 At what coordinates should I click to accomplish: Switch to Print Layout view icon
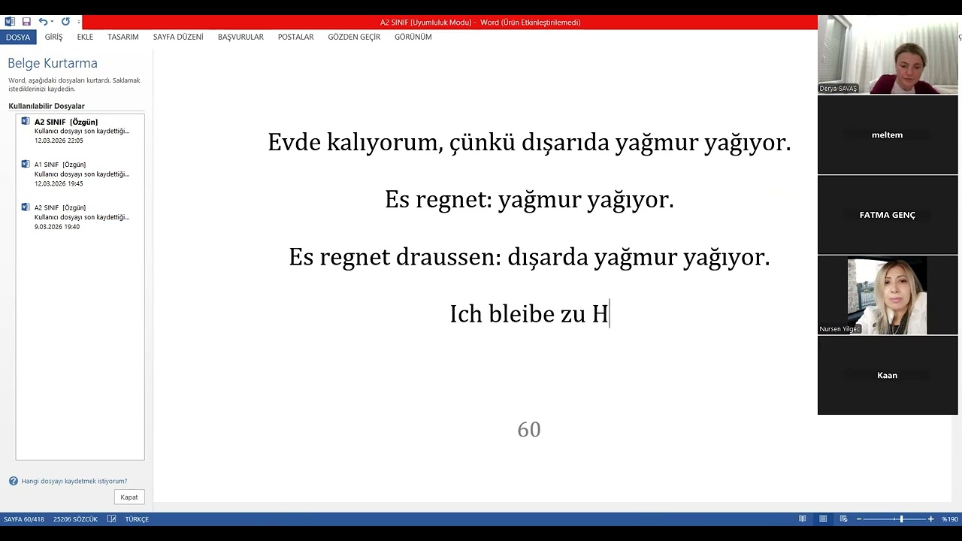click(823, 519)
